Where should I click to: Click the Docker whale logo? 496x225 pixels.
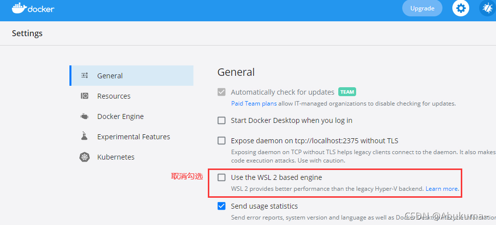[19, 8]
